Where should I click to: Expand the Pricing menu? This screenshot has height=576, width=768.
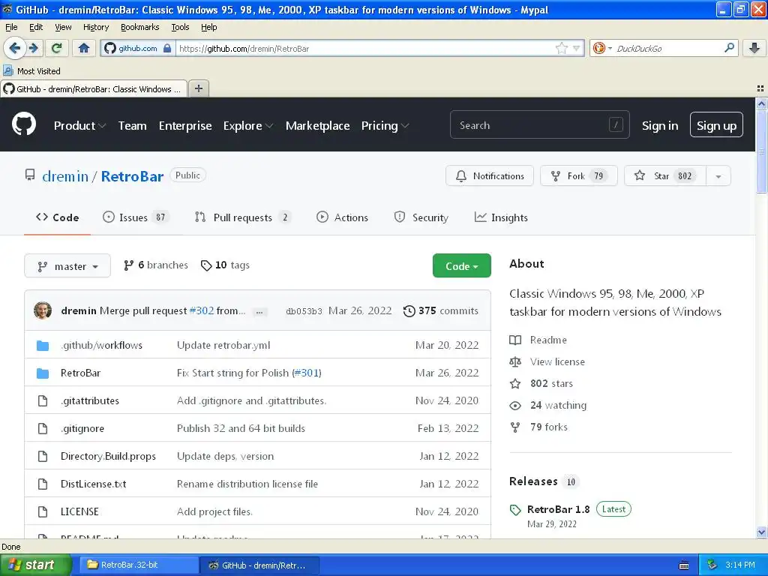[x=385, y=126]
